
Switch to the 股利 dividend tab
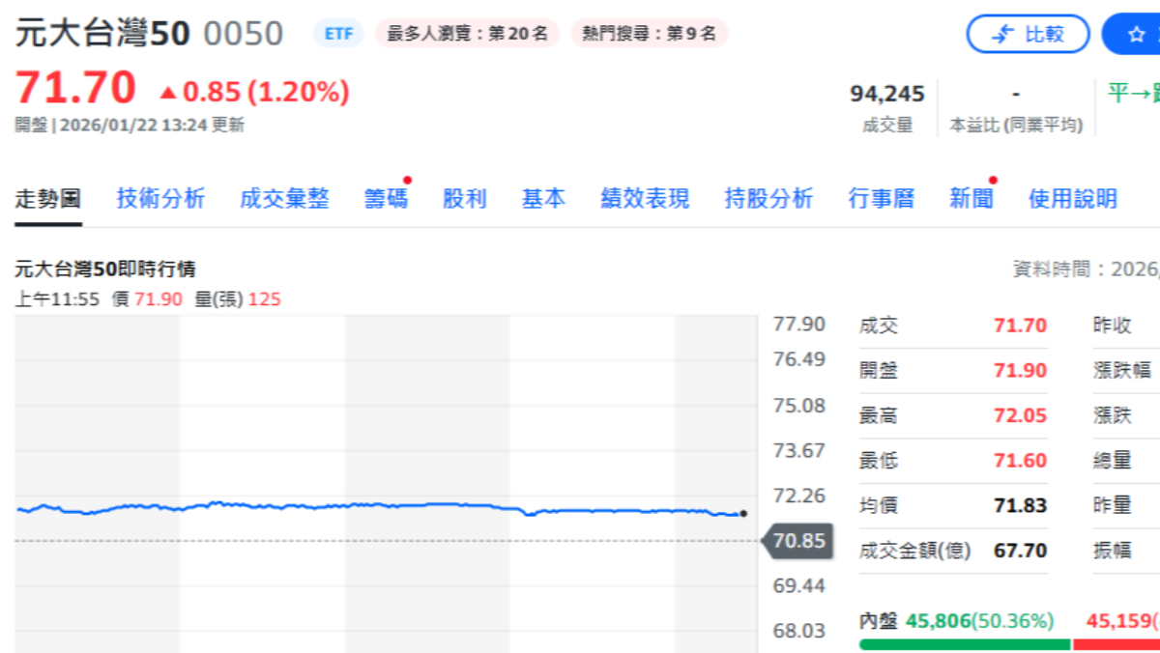pos(464,199)
